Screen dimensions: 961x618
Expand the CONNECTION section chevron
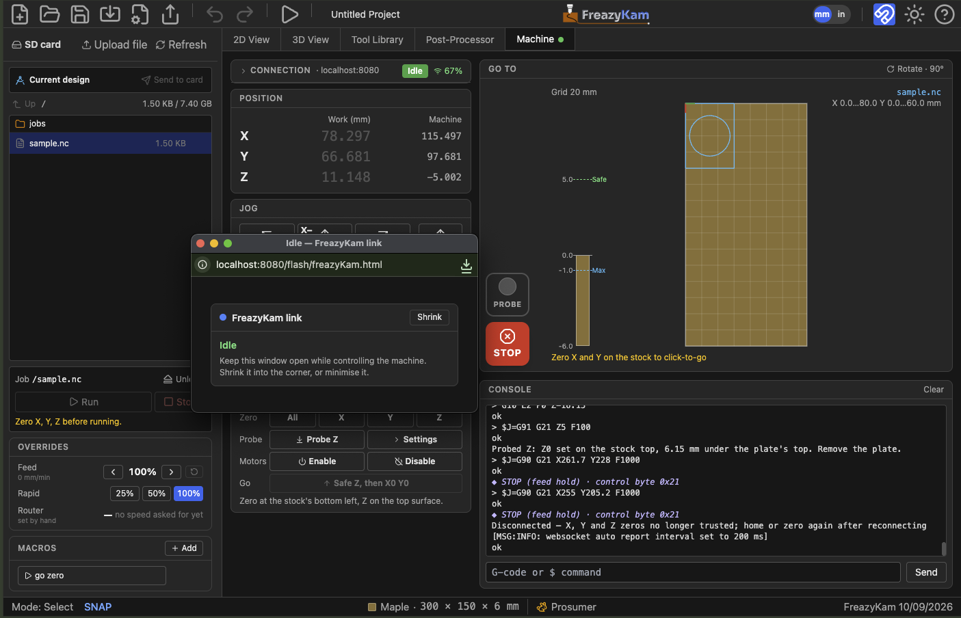(x=243, y=70)
